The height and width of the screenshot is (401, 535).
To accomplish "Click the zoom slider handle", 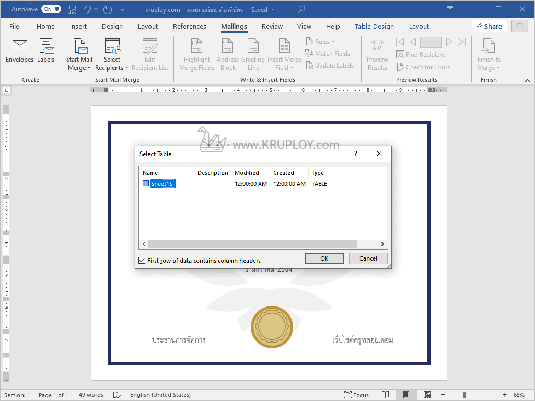I will point(464,395).
